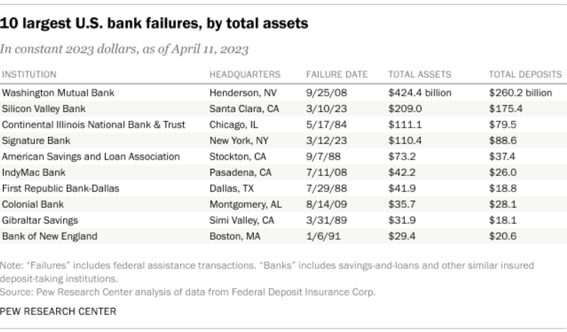Select the HEADQUARTERS column header

245,74
